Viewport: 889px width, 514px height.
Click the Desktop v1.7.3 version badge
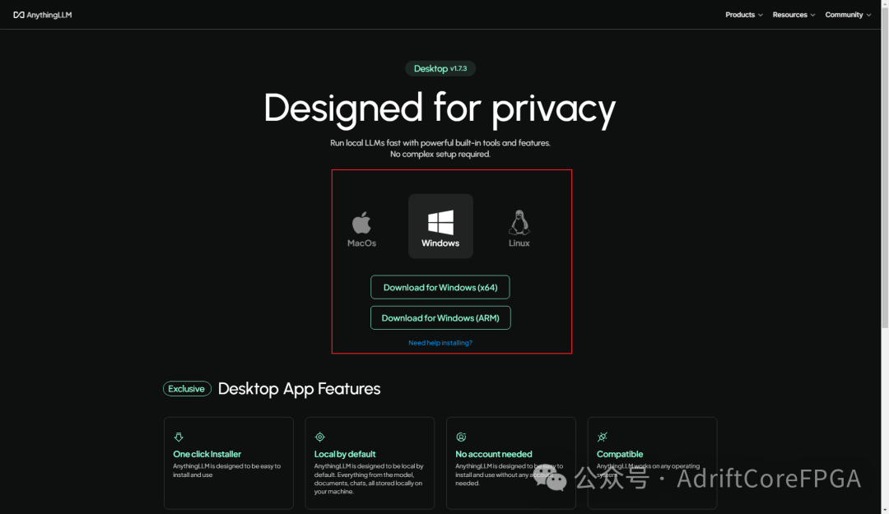pyautogui.click(x=440, y=68)
